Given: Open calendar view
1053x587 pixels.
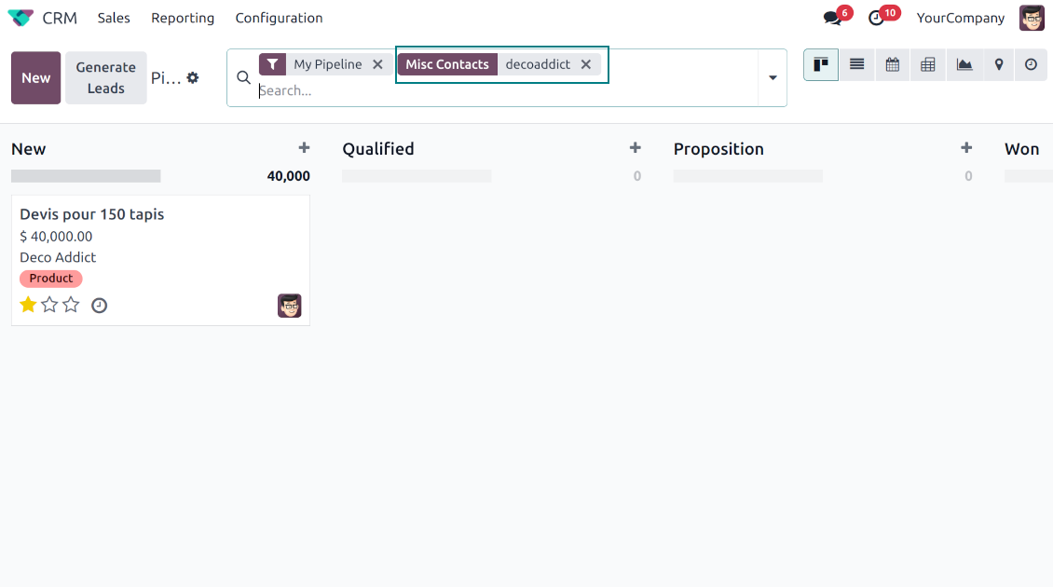Looking at the screenshot, I should coord(892,64).
